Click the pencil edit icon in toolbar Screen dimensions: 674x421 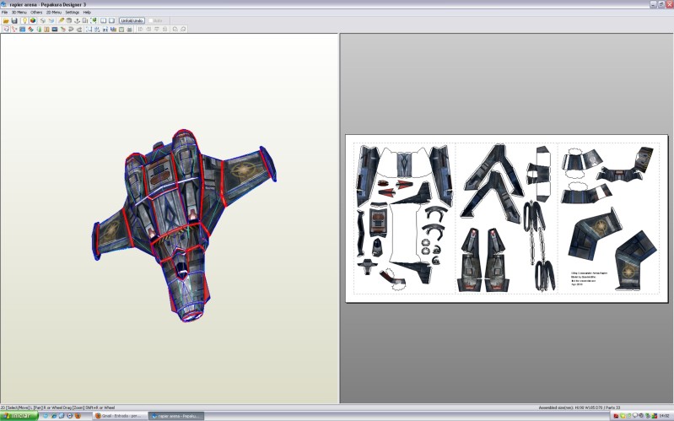coord(61,20)
